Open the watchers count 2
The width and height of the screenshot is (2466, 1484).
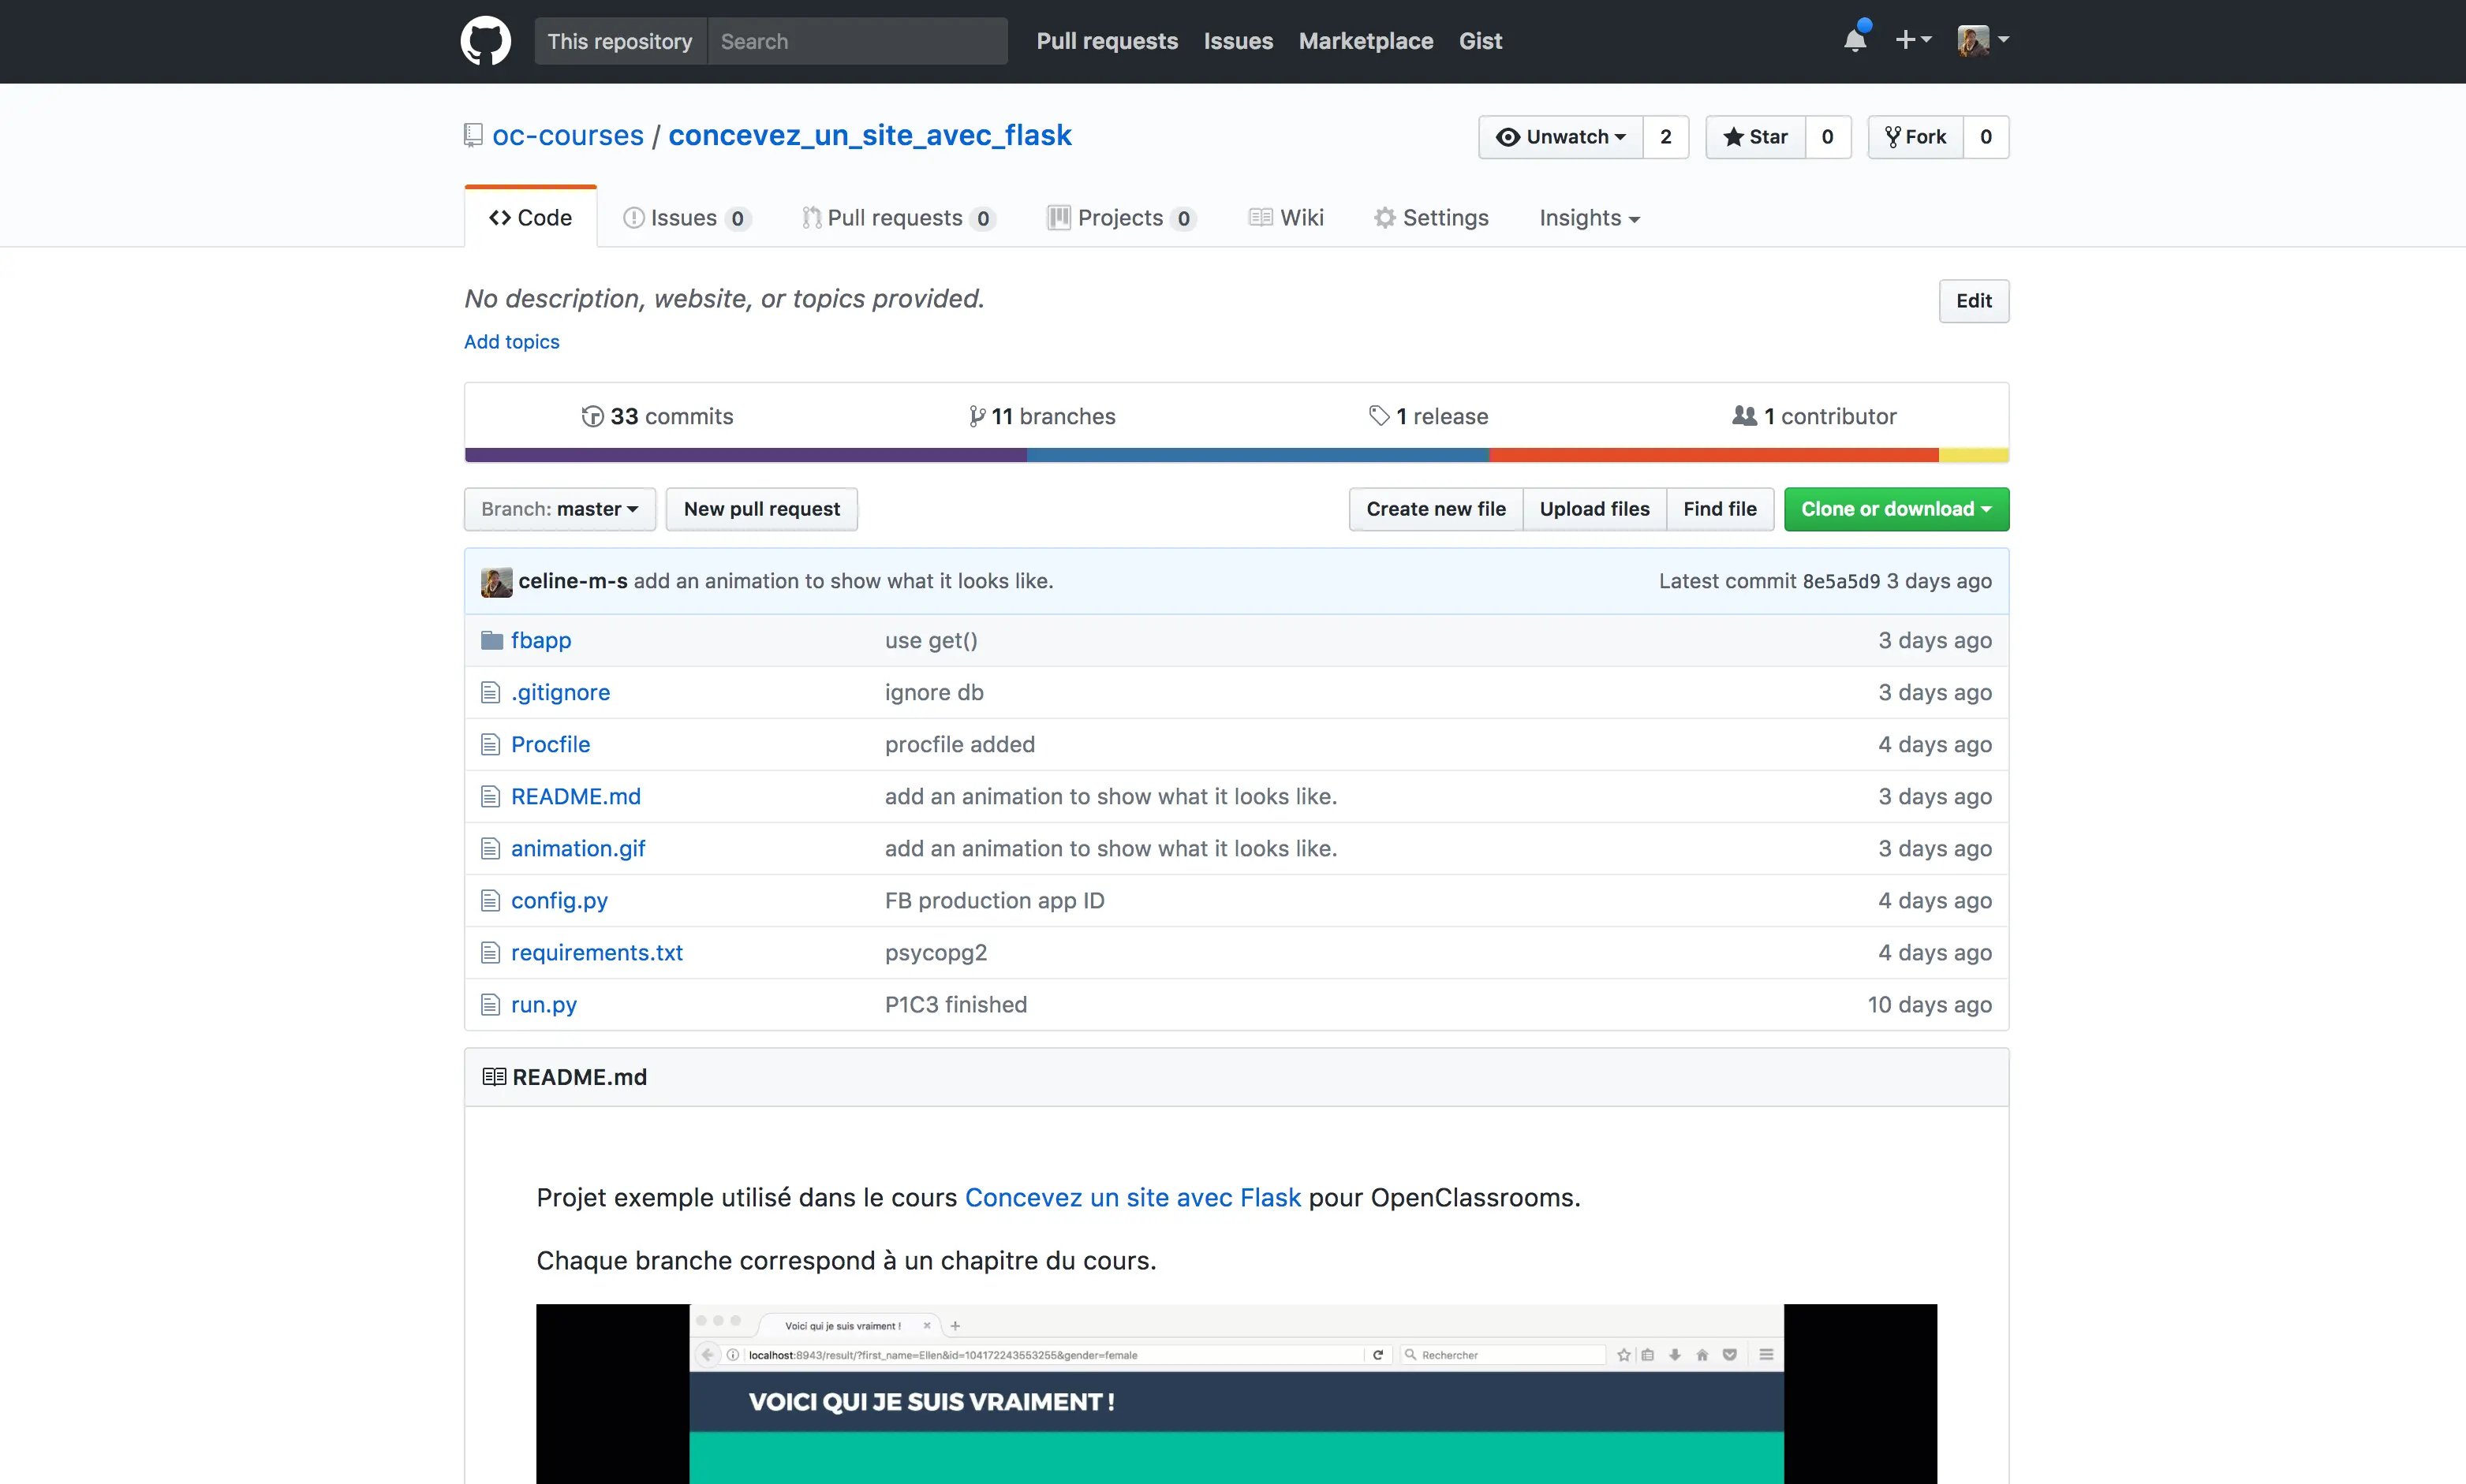click(x=1665, y=137)
